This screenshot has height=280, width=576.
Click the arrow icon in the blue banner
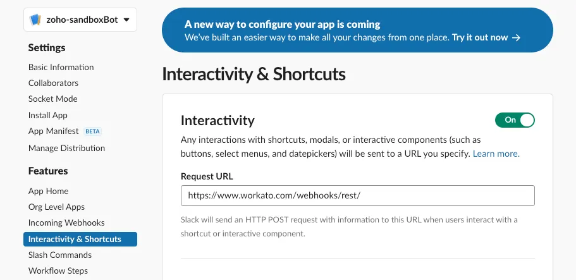click(x=516, y=37)
